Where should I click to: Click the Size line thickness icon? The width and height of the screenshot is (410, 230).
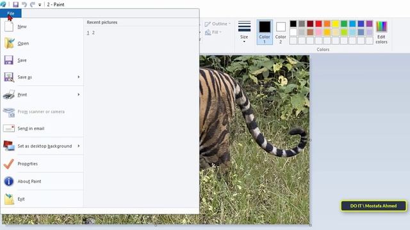point(244,27)
